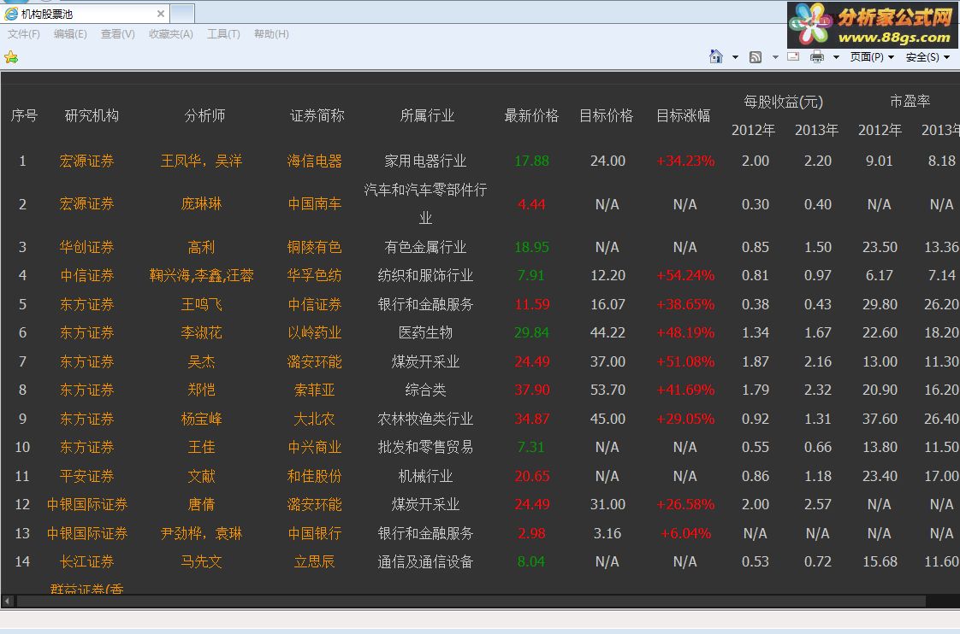Open the RSS feeds icon
Image resolution: width=960 pixels, height=634 pixels.
[x=756, y=57]
